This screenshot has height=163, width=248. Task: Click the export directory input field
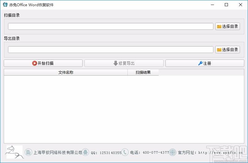coord(111,50)
